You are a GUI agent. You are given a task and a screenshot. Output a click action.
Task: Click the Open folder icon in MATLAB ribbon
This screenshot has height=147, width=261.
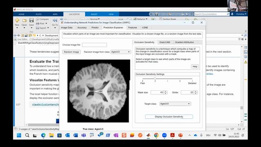pos(24,20)
